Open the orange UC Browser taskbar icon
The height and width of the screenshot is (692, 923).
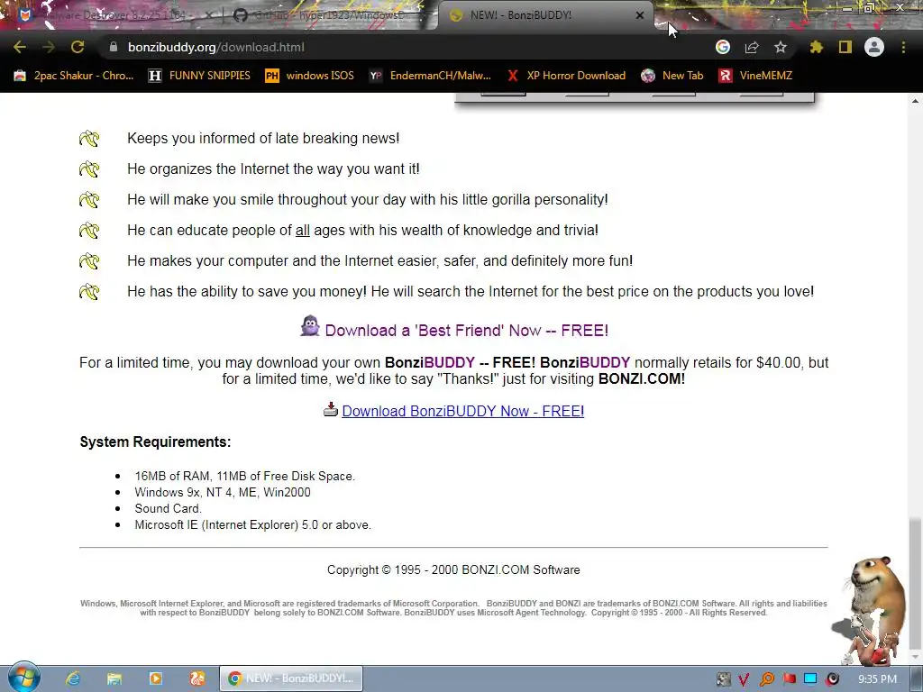click(x=197, y=678)
